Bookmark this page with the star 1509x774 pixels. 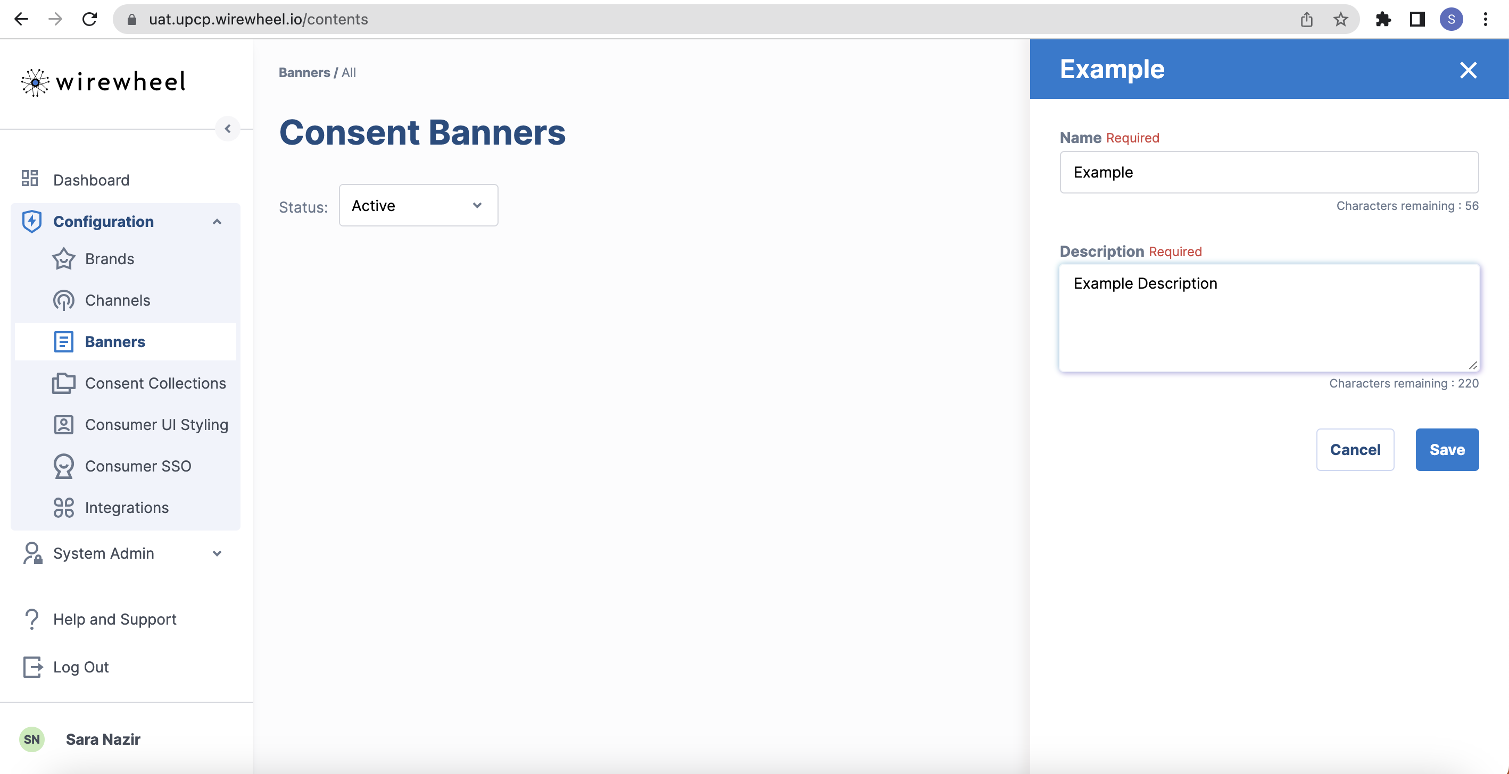[1340, 19]
